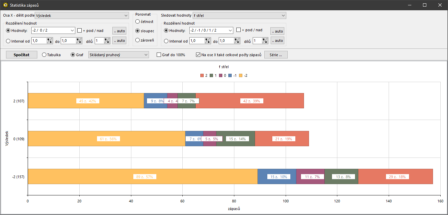448x215 pixels.
Task: Click the '42 z. 39%' bar label
Action: [x=252, y=101]
